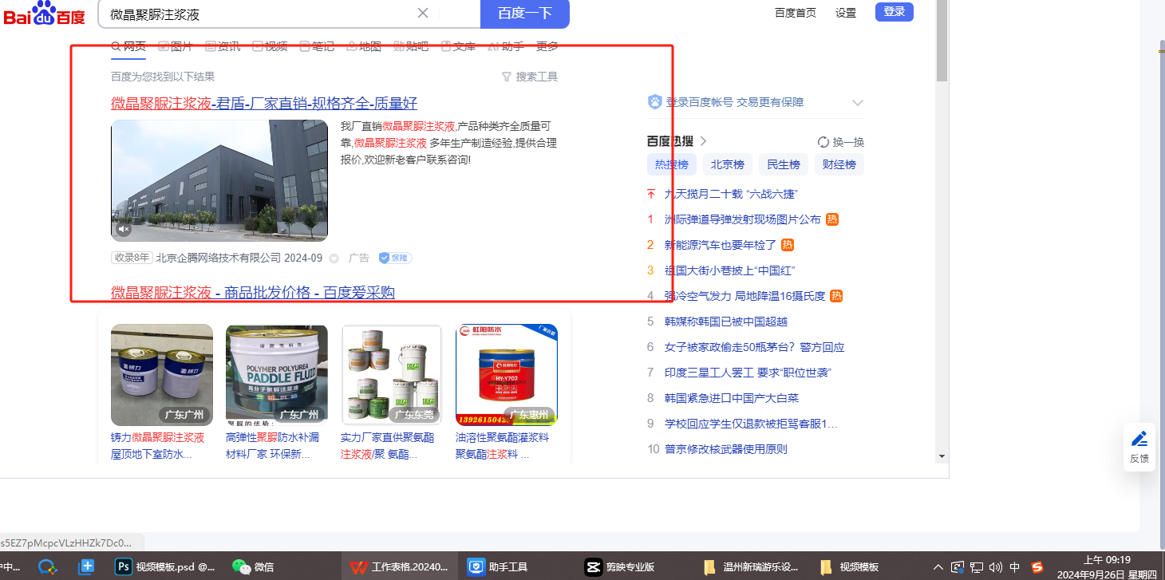The width and height of the screenshot is (1165, 580).
Task: Open the POLYMER POLYUREA bucket image
Action: [277, 375]
